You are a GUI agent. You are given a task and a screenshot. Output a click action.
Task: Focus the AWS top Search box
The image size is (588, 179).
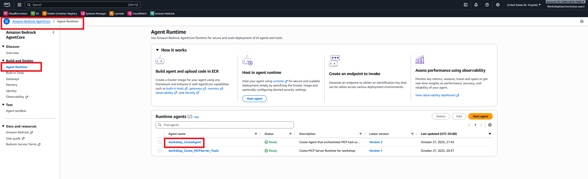pyautogui.click(x=82, y=5)
